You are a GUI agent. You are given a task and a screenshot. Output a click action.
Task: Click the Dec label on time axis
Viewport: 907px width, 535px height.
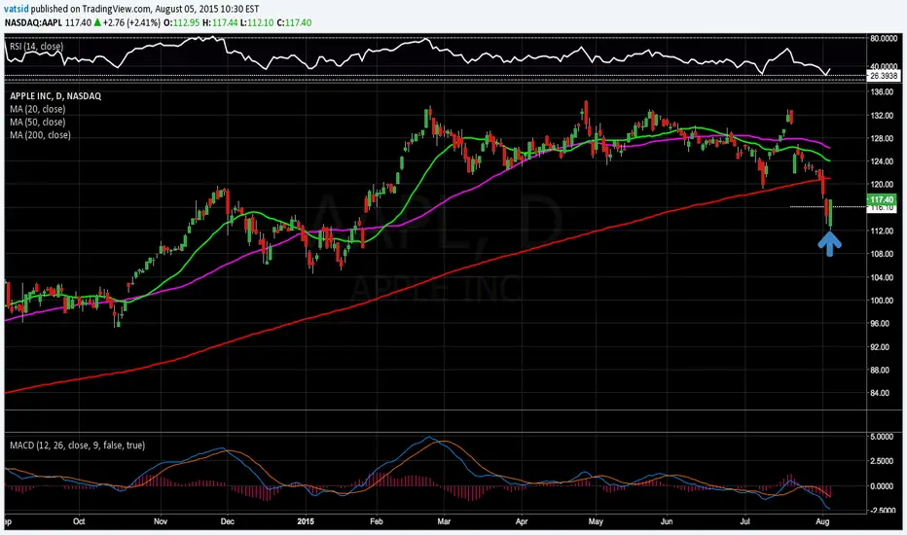point(228,521)
